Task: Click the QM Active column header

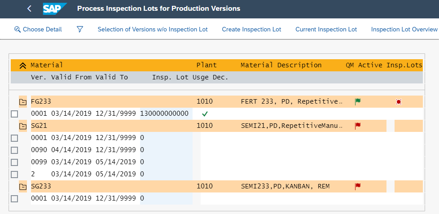Action: (364, 65)
